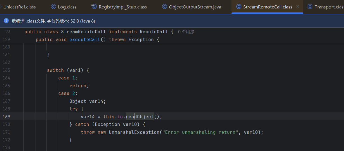Open the "0 个用法" usages hint

coord(186,32)
